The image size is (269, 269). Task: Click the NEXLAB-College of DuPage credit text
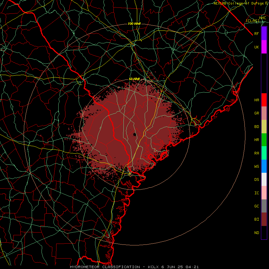(239, 3)
